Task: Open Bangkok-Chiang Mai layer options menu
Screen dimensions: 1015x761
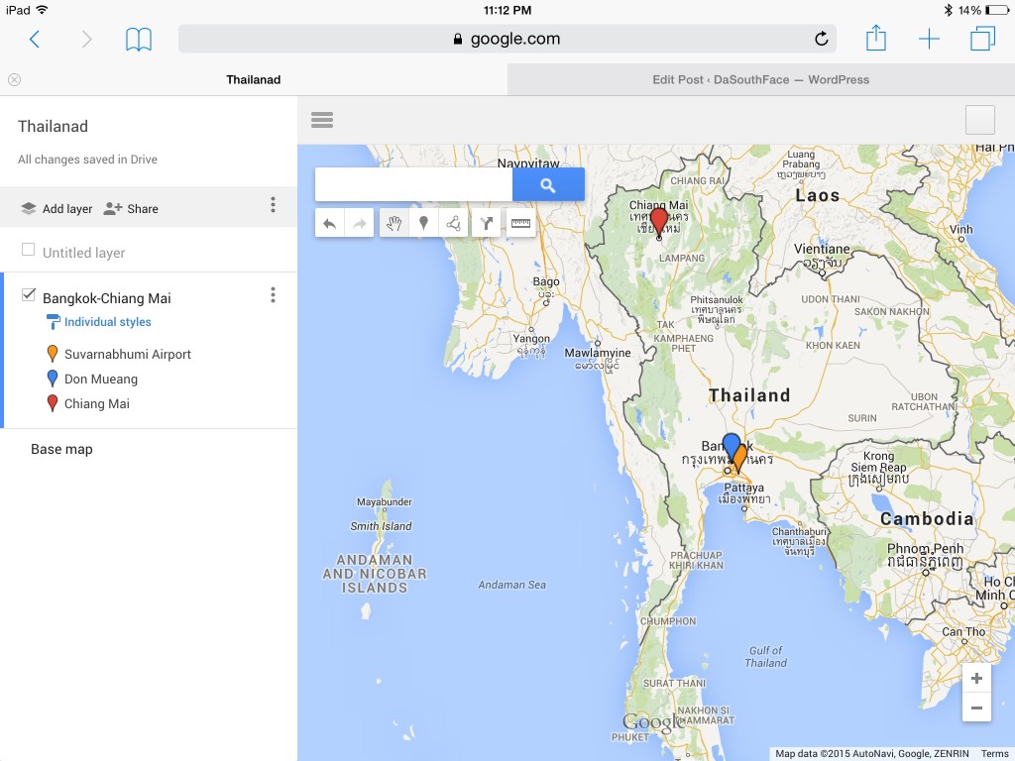Action: coord(273,295)
